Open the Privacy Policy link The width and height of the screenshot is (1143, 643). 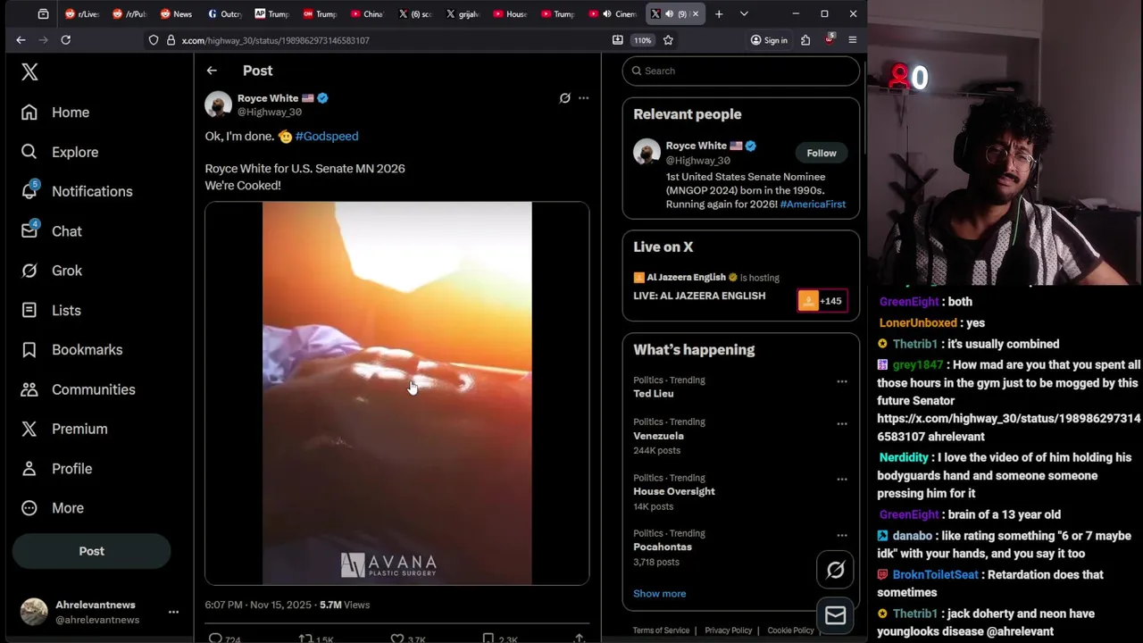(729, 630)
